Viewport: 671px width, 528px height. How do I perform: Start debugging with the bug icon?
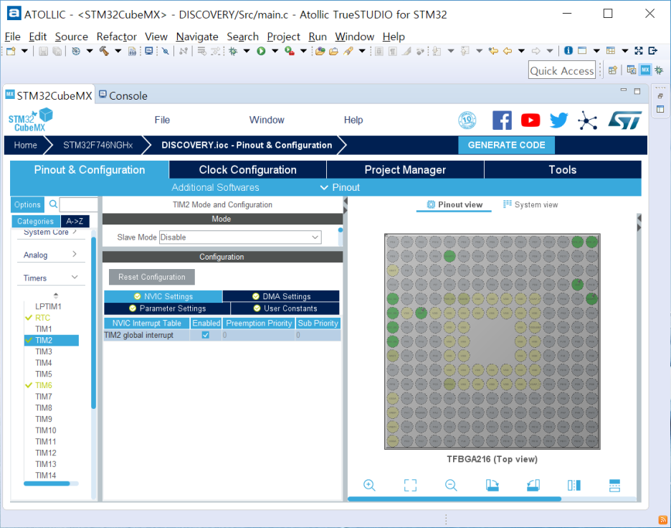[x=233, y=51]
